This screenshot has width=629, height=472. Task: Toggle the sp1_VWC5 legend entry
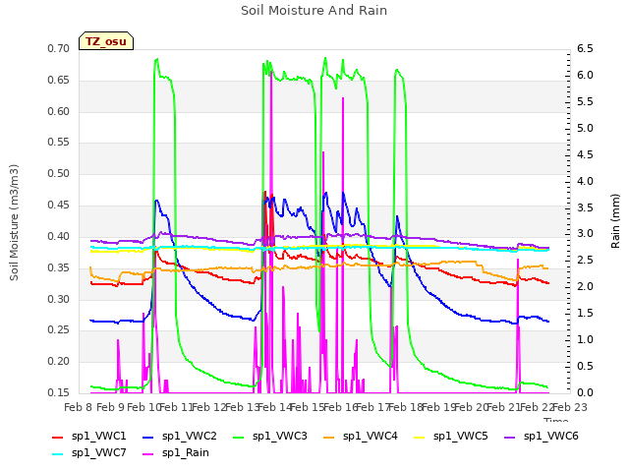(451, 437)
